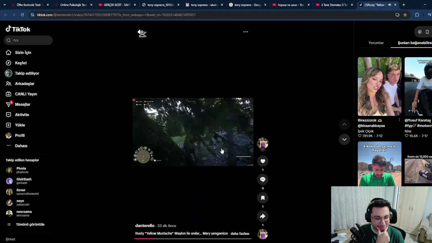Seek on the video progress bar
This screenshot has height=243, width=432.
[193, 238]
